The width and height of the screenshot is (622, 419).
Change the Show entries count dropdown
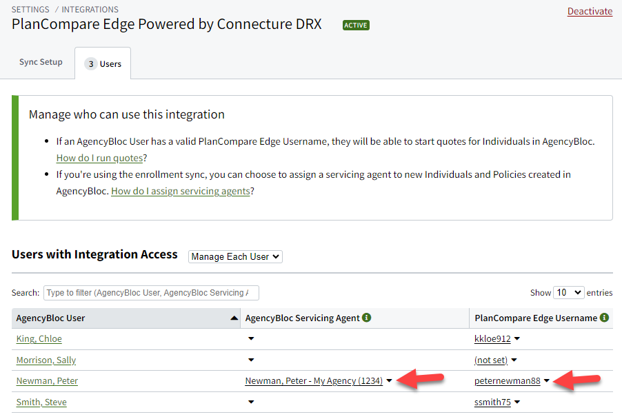568,293
